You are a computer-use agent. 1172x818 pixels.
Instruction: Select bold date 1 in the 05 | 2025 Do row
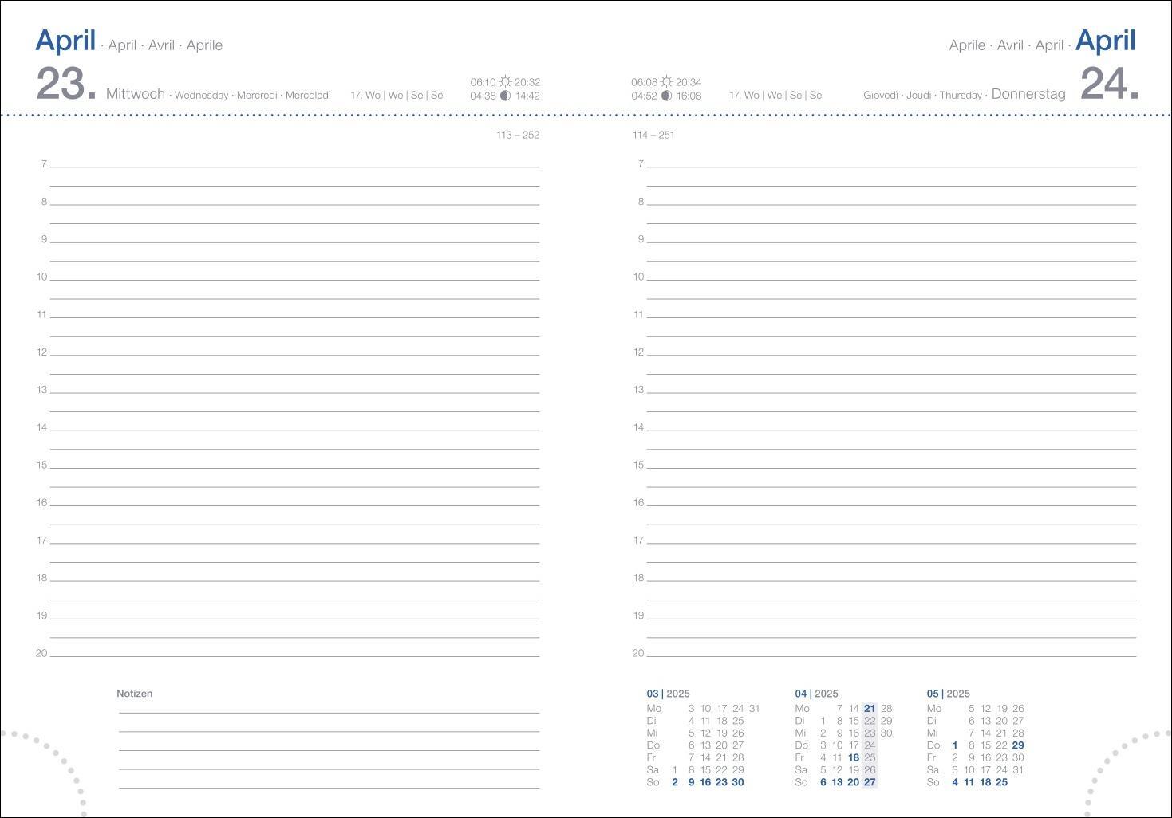955,745
